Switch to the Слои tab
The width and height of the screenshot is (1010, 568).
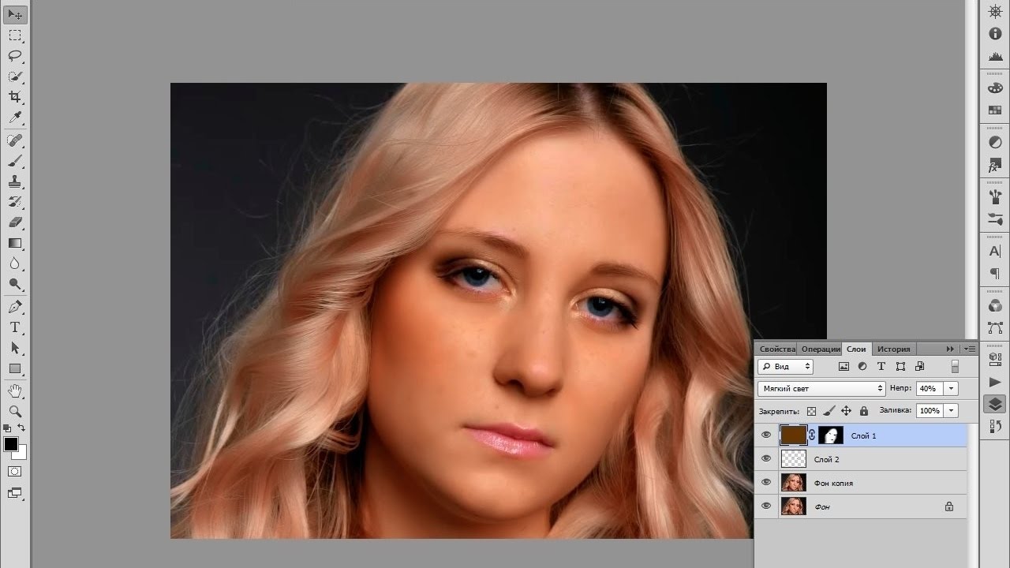(x=856, y=349)
